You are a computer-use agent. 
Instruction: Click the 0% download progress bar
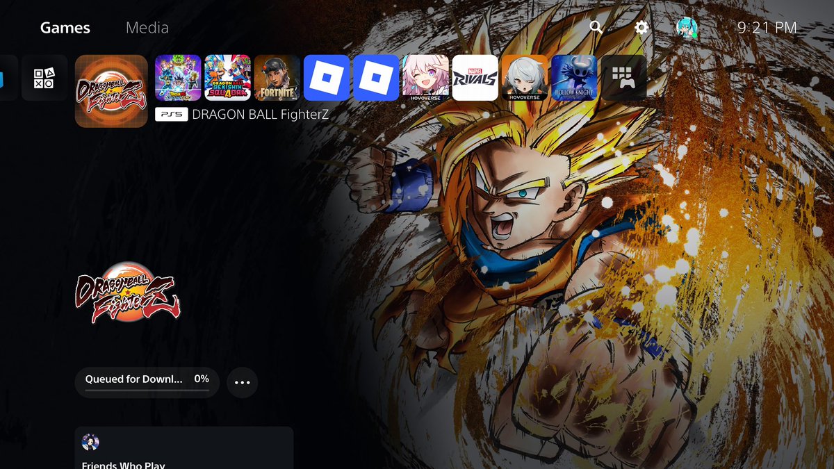coord(147,390)
